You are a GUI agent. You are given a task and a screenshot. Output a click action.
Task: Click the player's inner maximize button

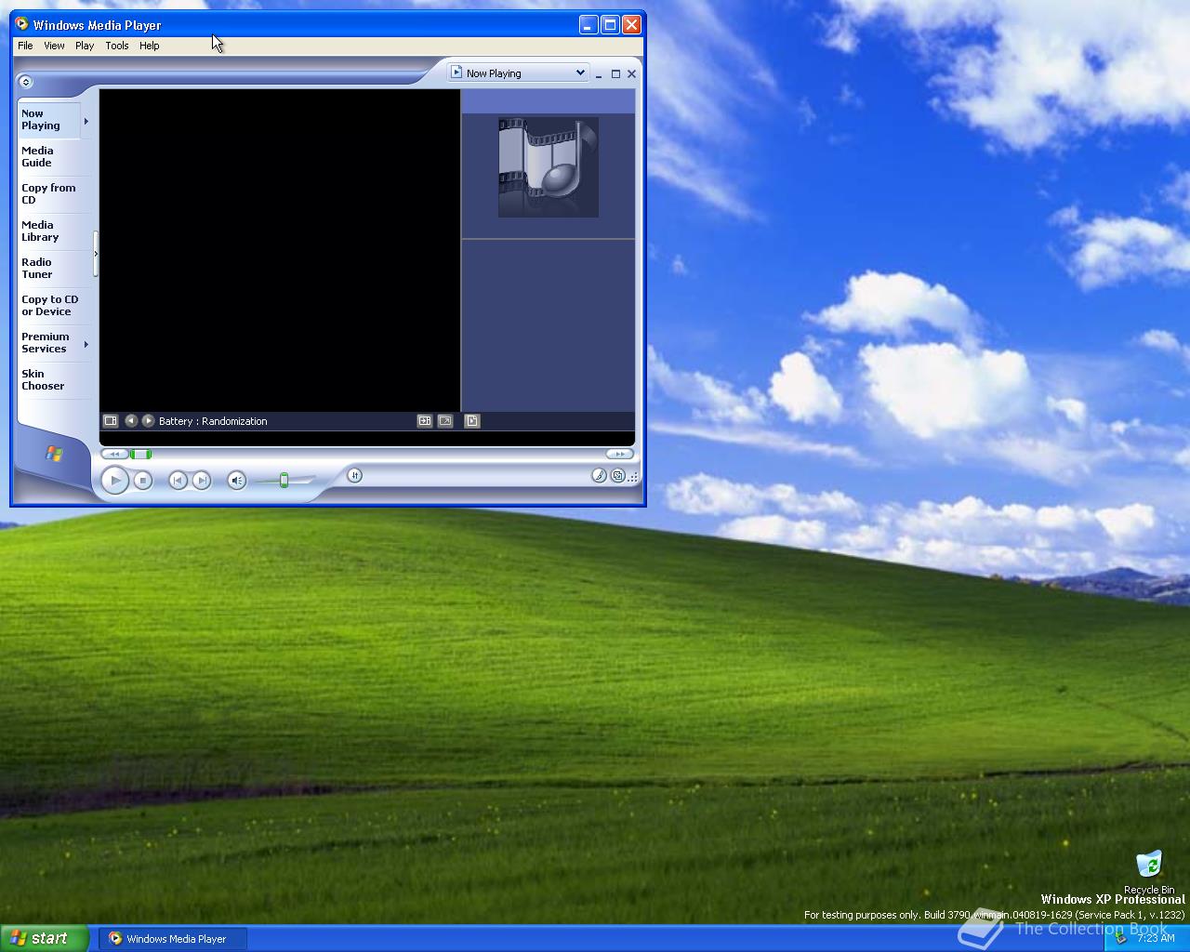point(615,73)
